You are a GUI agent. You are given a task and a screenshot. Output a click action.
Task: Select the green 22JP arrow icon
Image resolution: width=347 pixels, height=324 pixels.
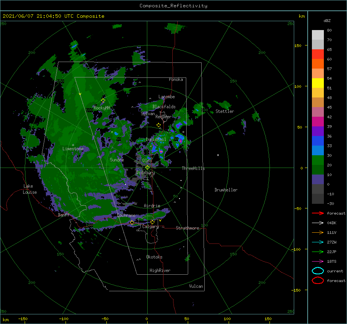[x=318, y=252]
